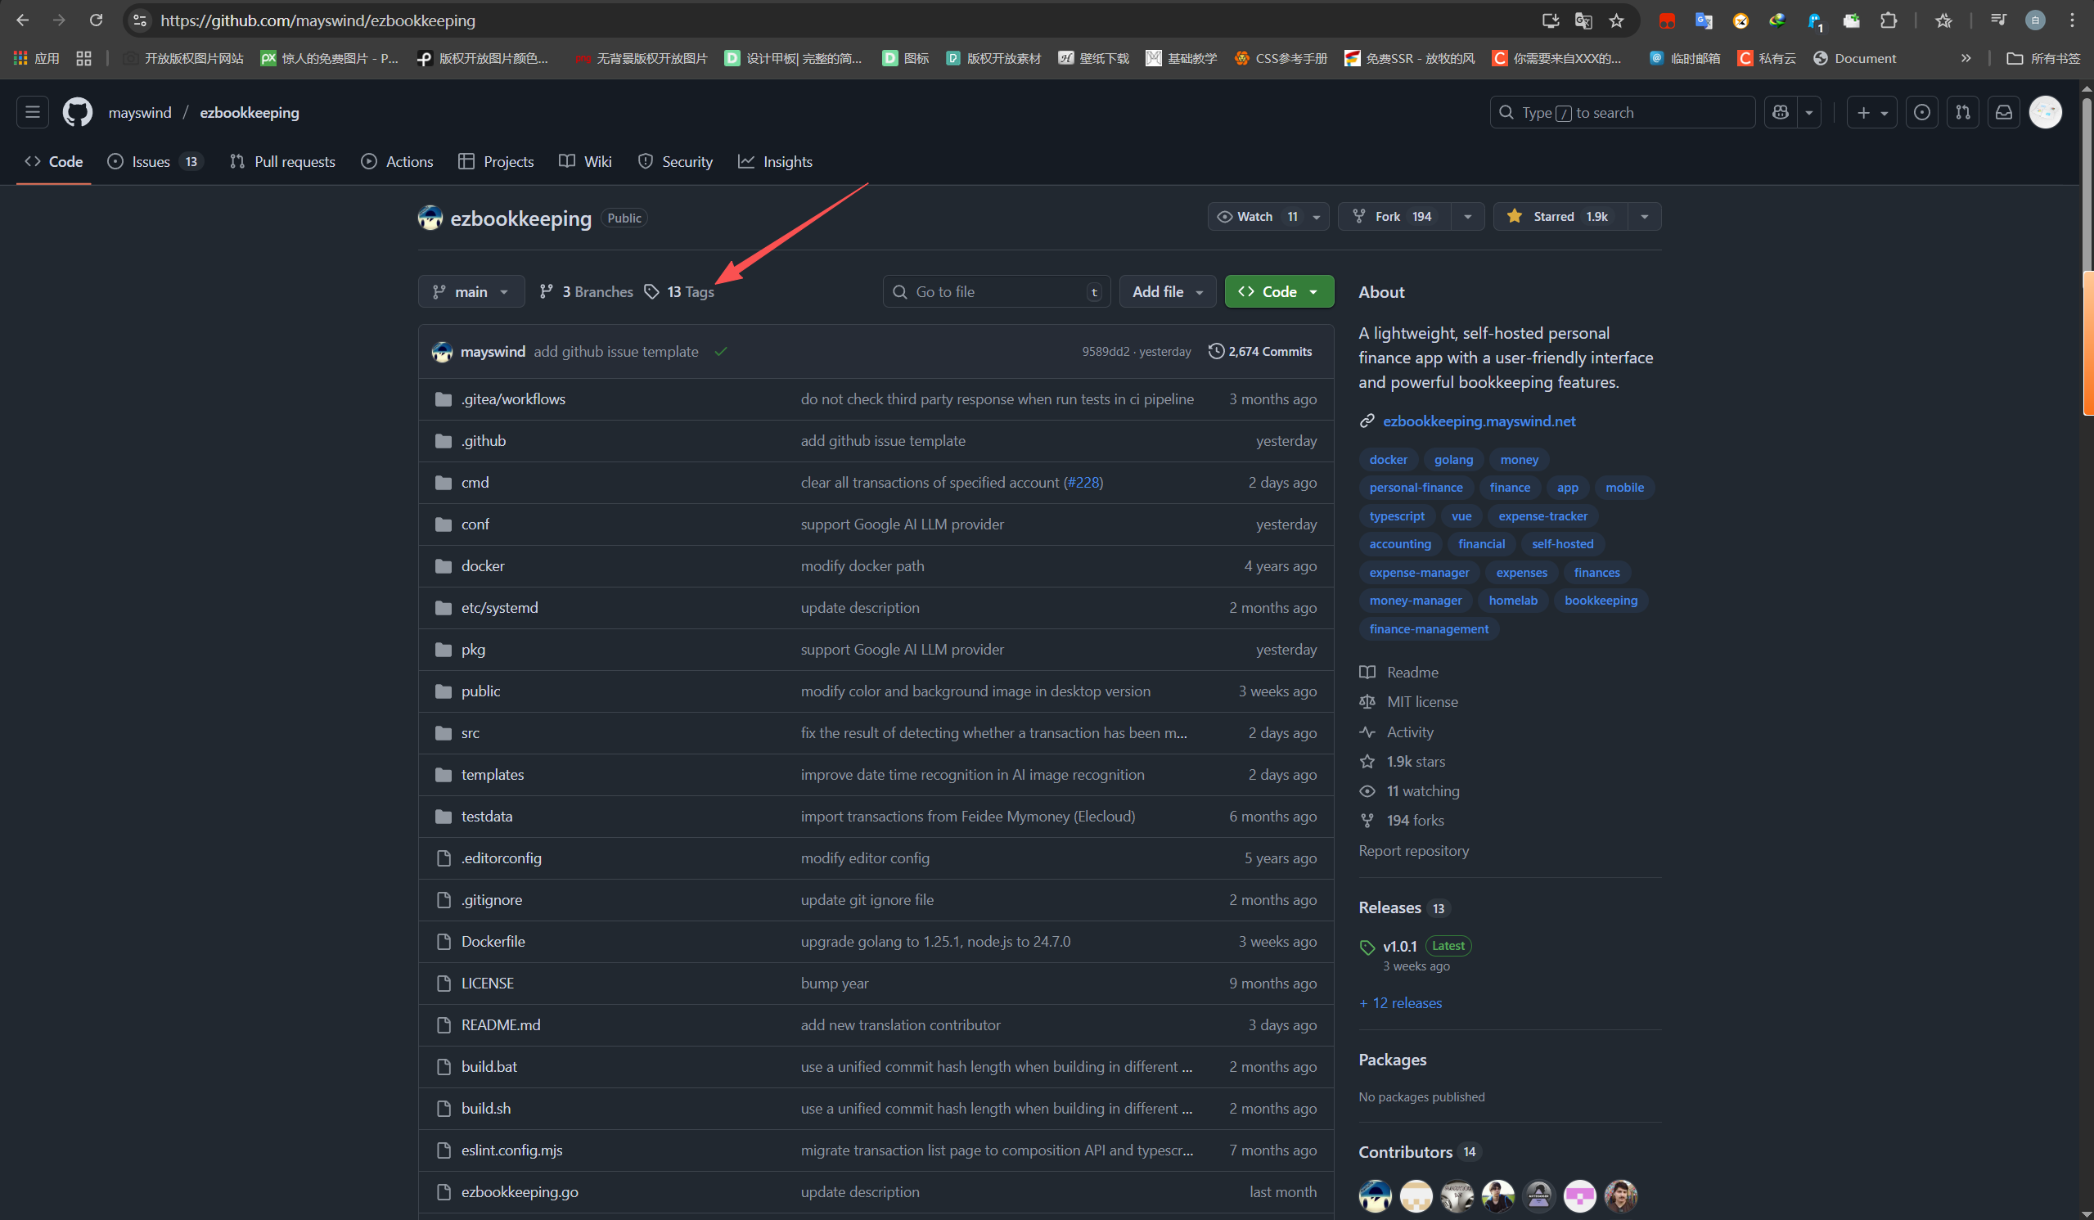Click the issues circle icon in header
Screen dimensions: 2094x1220
[x=1921, y=112]
